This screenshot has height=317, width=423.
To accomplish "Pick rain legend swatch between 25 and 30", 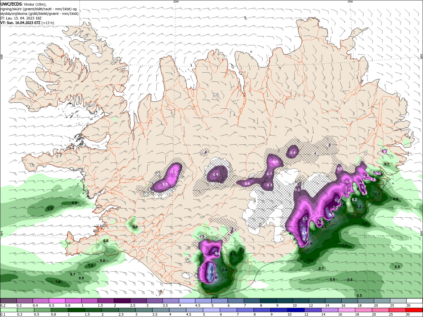I will coord(398,310).
